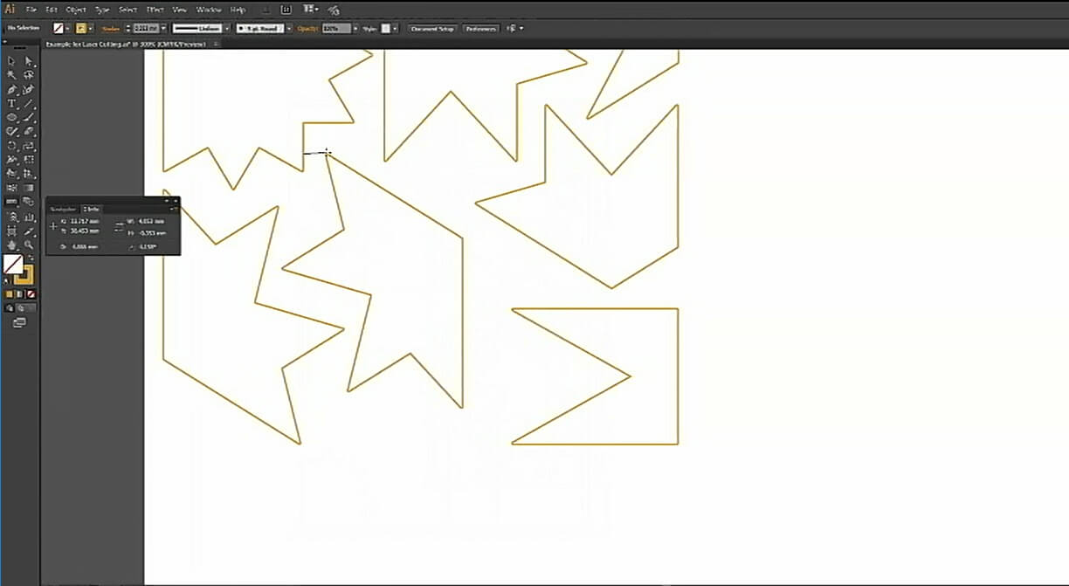Open alignment options at Control bar end
The width and height of the screenshot is (1069, 586).
coord(514,29)
